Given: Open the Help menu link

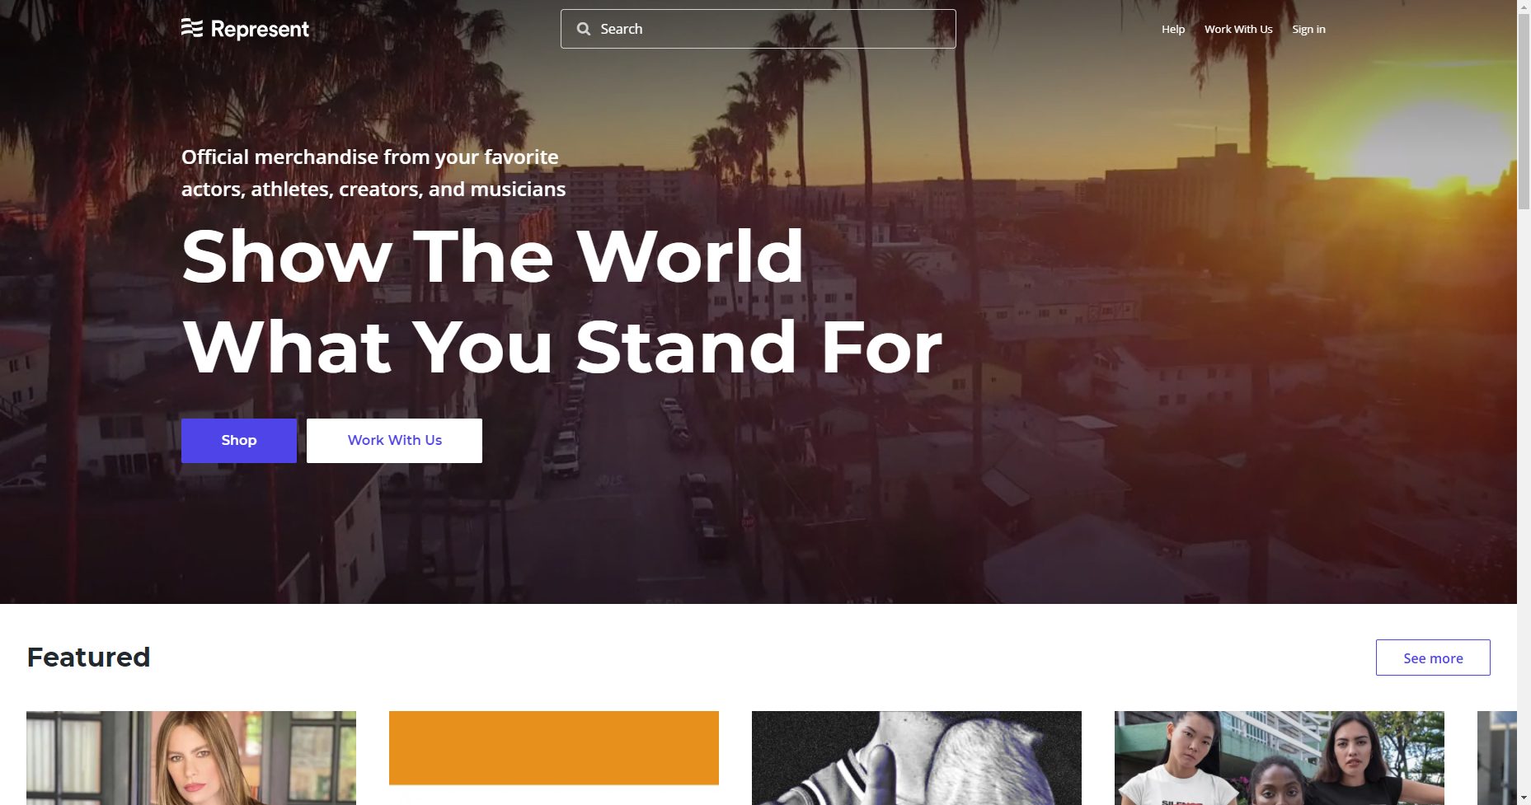Looking at the screenshot, I should click(1172, 29).
